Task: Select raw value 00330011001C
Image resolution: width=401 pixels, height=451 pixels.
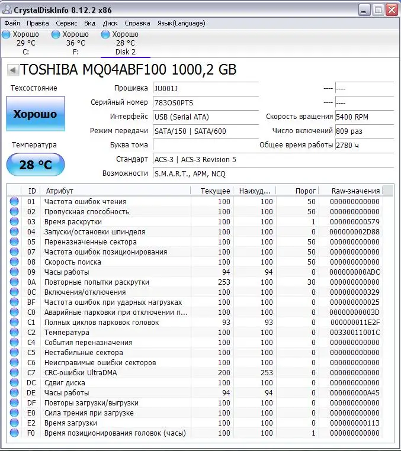Action: pos(355,333)
